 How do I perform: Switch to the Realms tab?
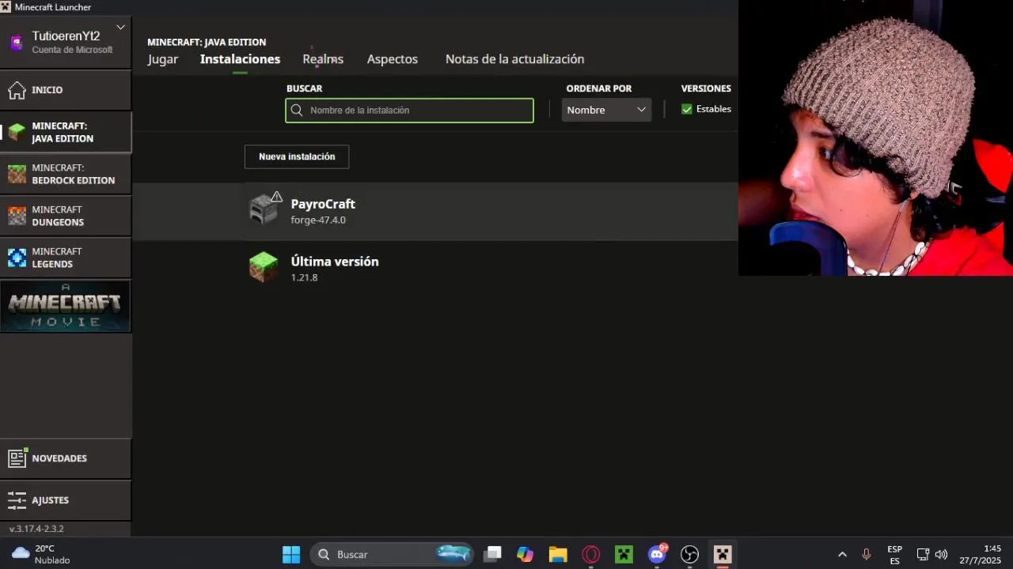point(323,59)
